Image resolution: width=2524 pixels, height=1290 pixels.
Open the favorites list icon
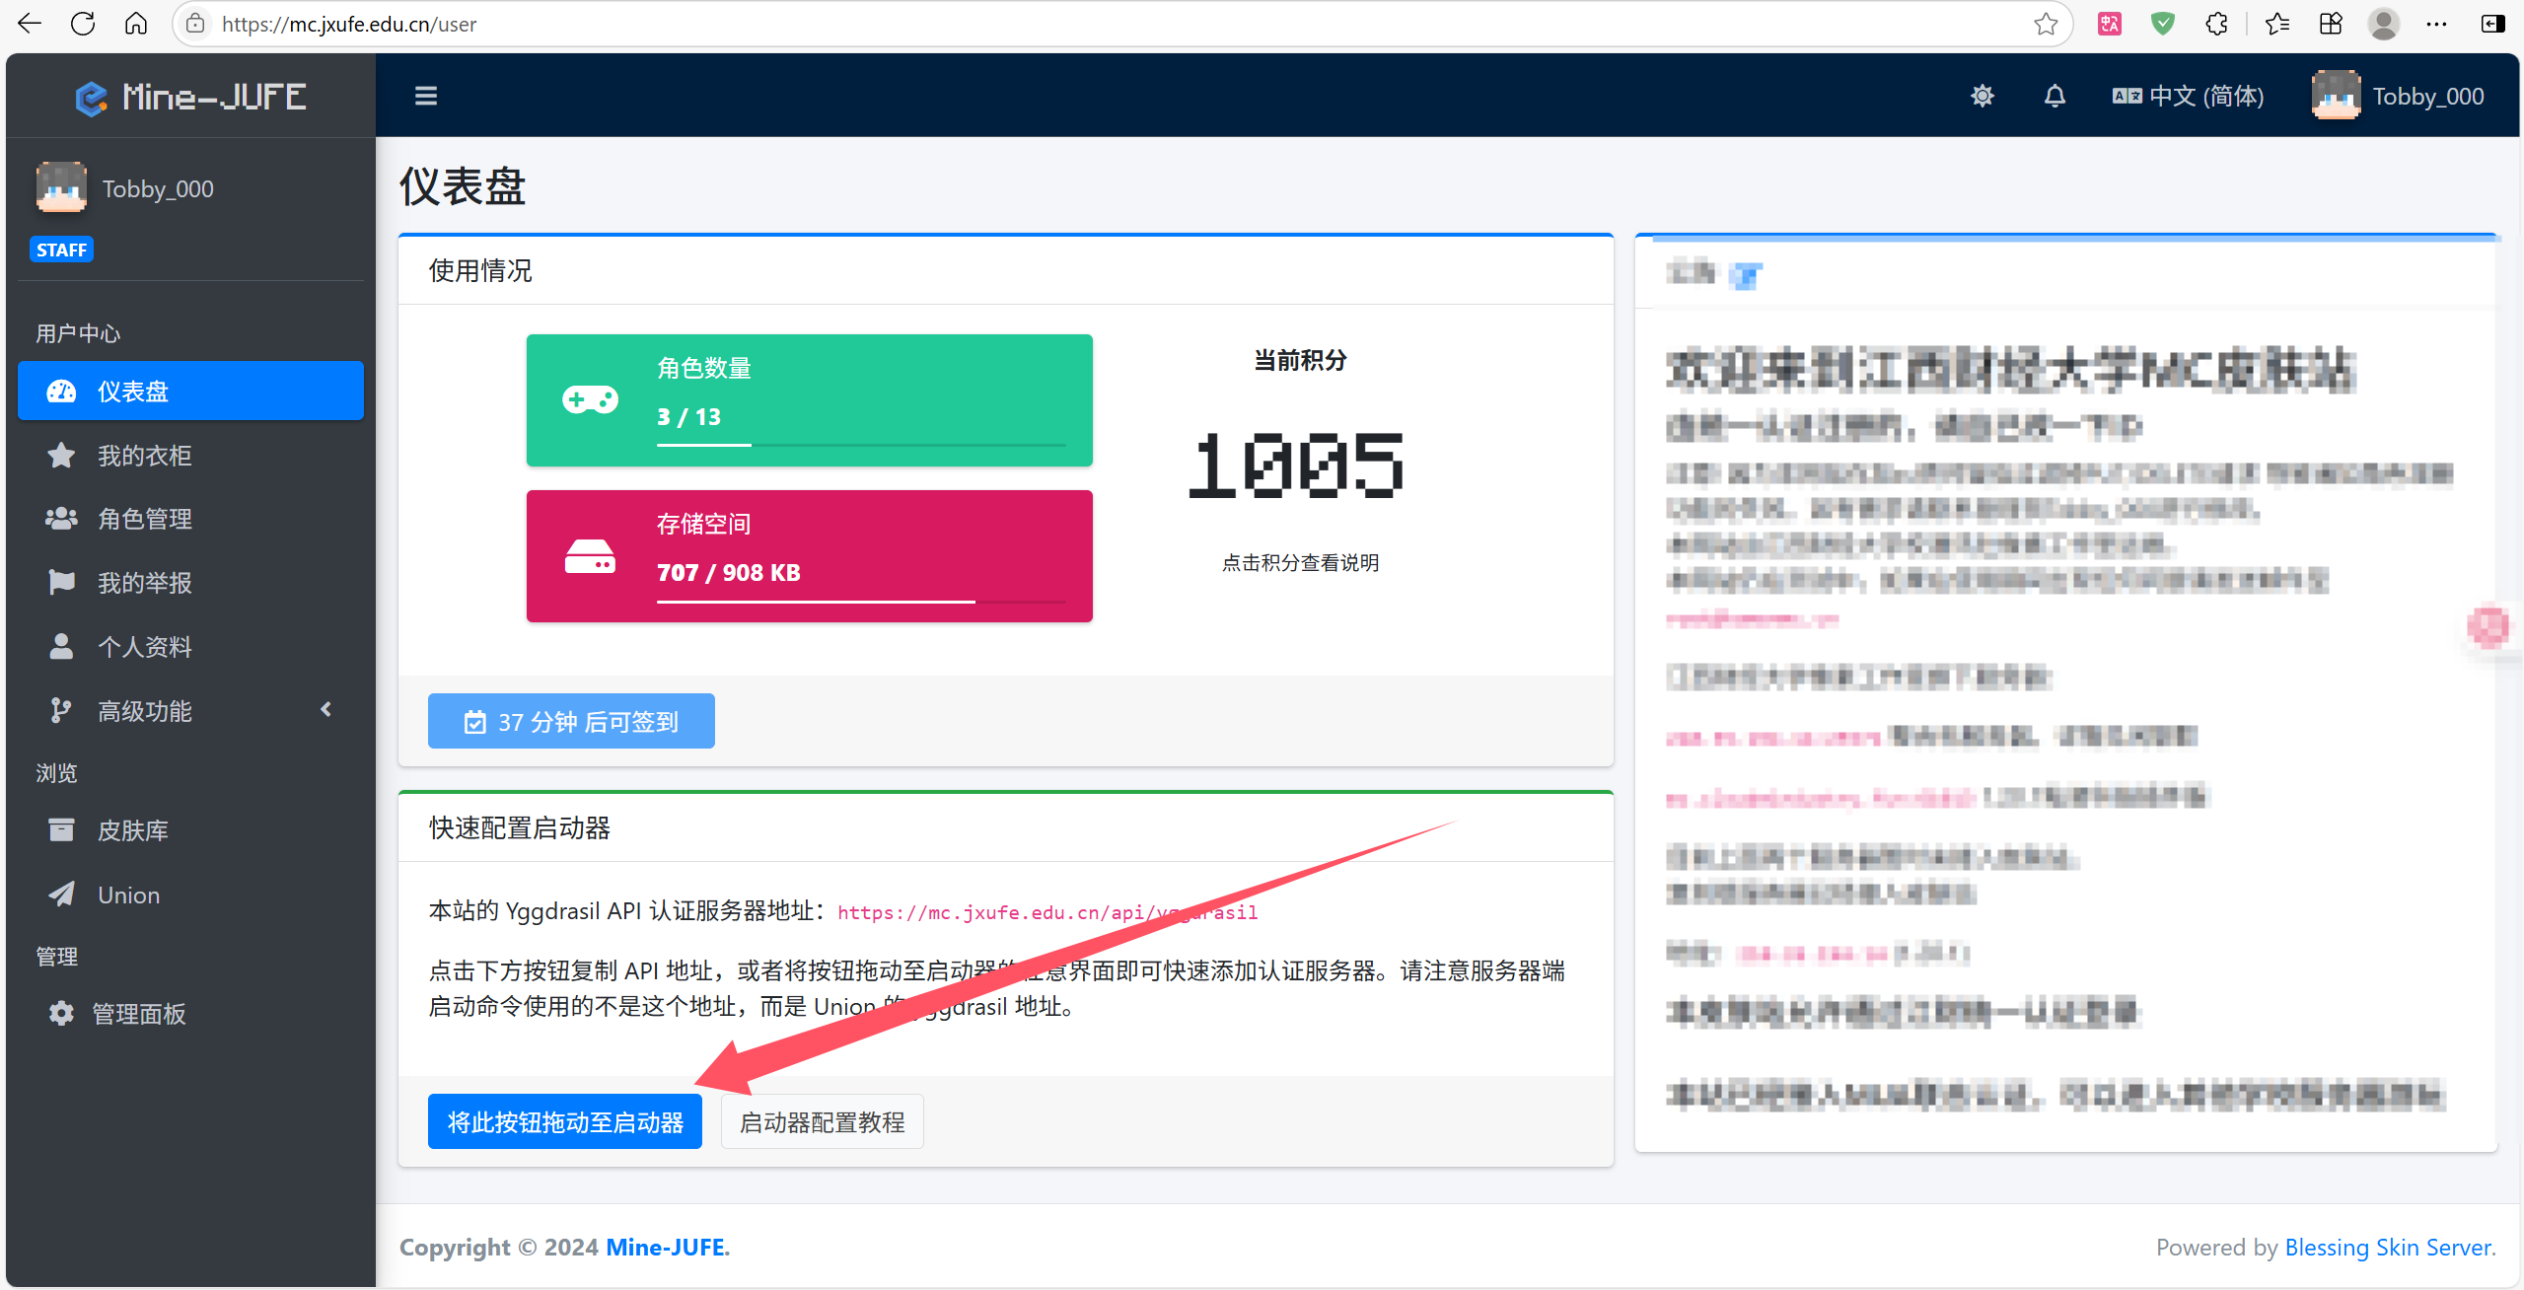click(x=2276, y=24)
